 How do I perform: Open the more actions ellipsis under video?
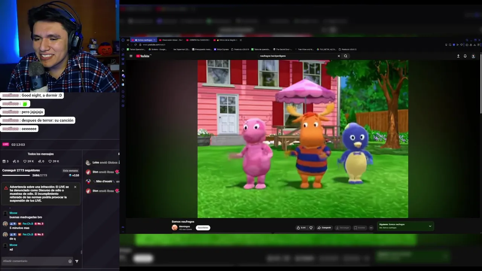(371, 228)
